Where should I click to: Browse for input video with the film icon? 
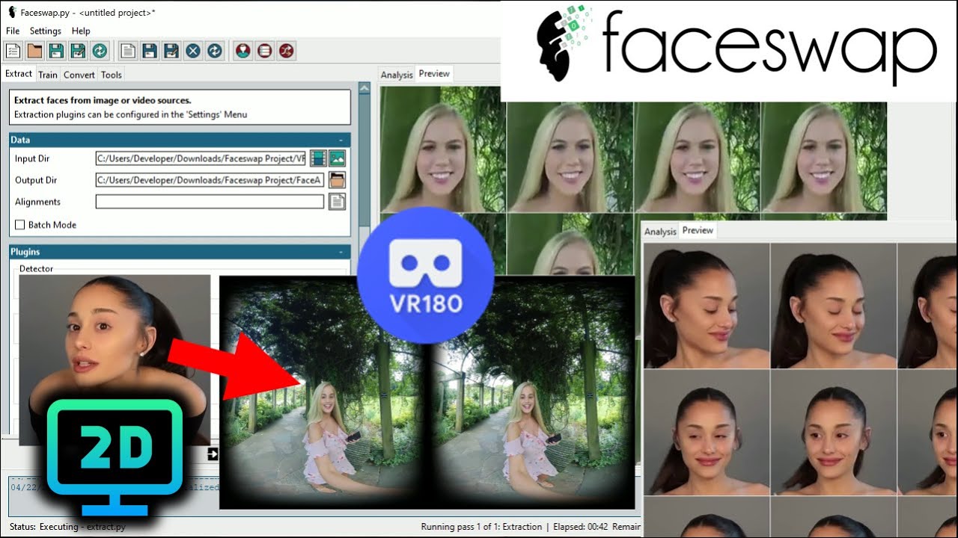(319, 158)
